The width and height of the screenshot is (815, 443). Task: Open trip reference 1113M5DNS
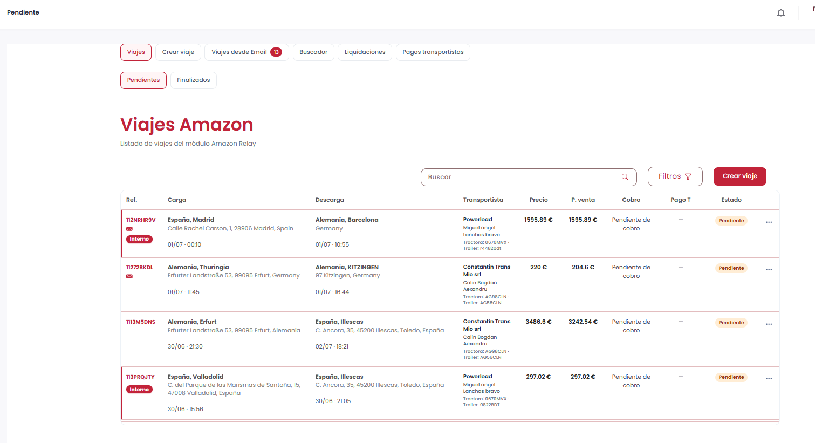pyautogui.click(x=141, y=322)
